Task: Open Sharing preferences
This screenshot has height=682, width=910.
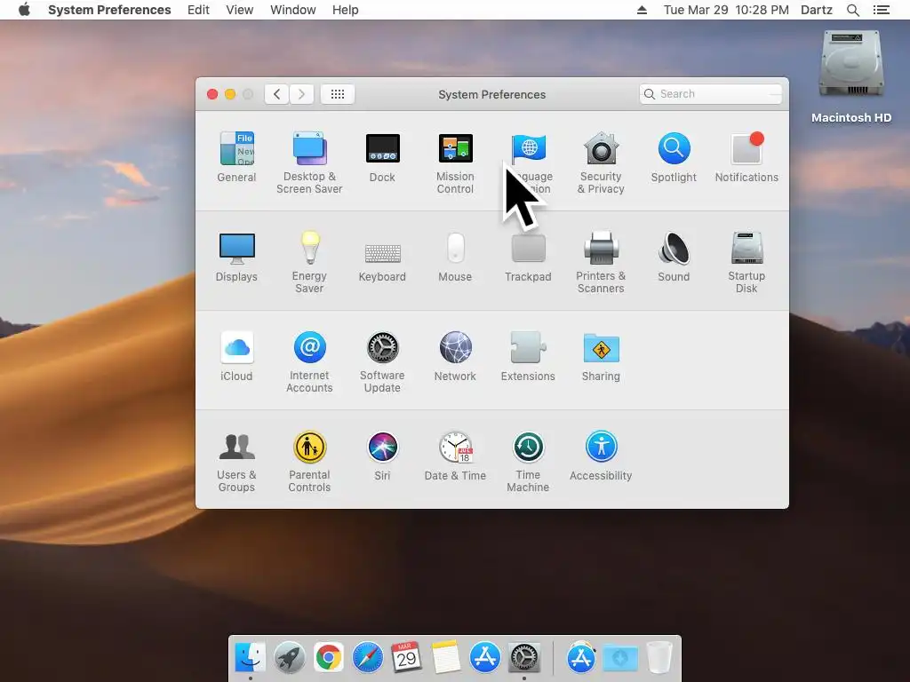Action: (601, 356)
